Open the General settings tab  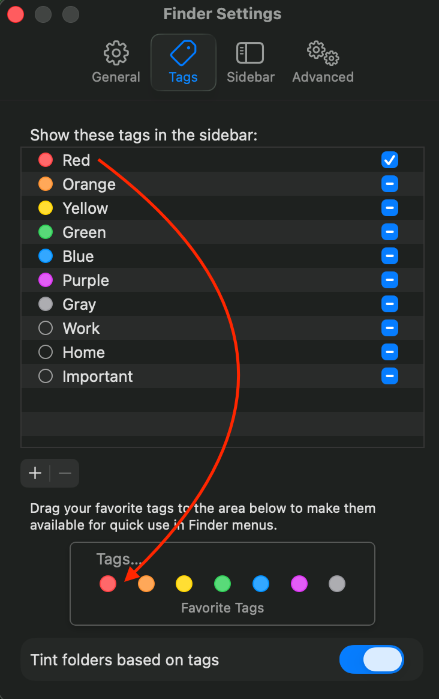(x=116, y=62)
